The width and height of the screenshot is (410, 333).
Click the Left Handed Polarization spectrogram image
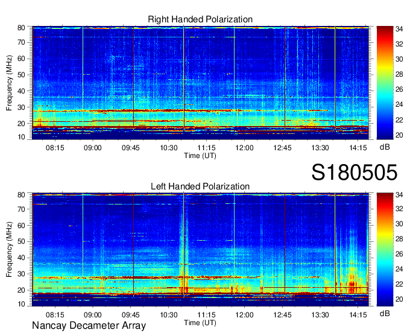coord(200,250)
